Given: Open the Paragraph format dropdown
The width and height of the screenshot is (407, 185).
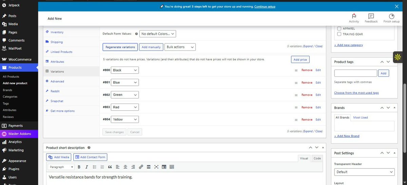Looking at the screenshot, I should tap(61, 167).
